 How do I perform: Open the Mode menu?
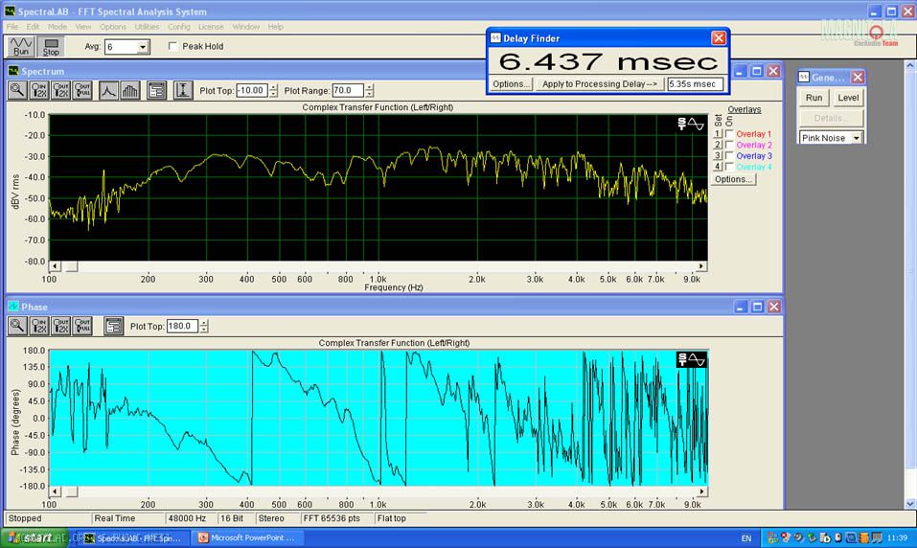coord(57,27)
